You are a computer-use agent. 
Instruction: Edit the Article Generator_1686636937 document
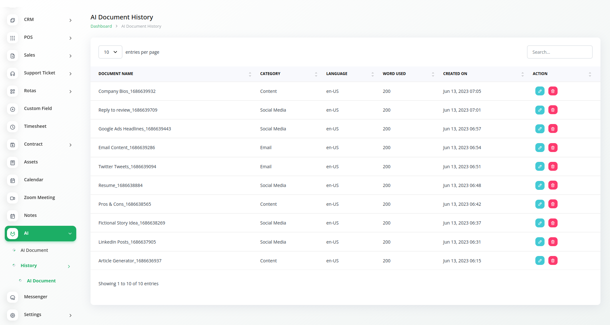540,261
